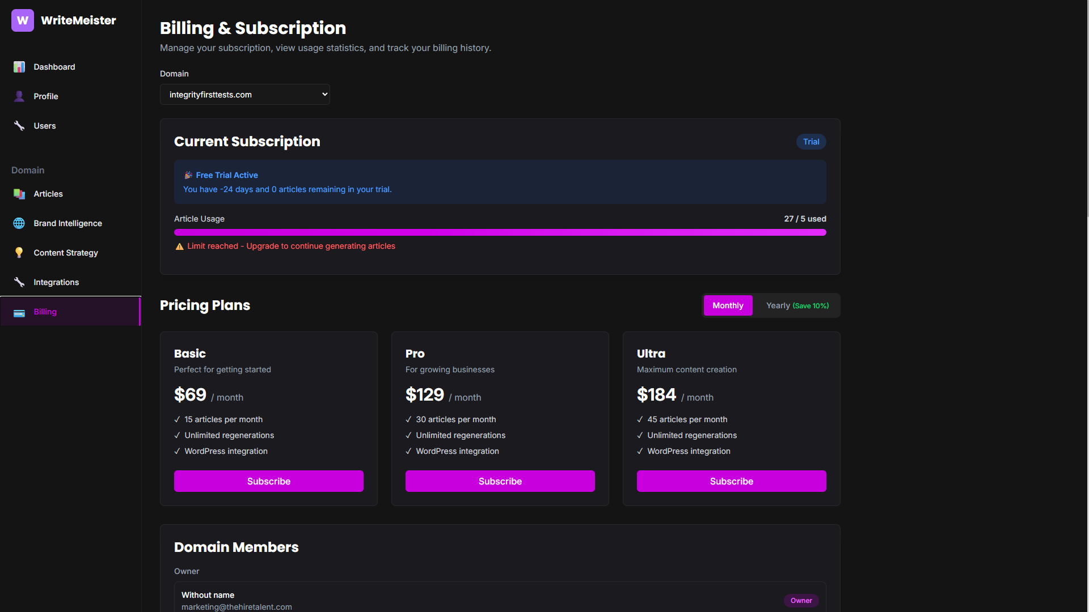The image size is (1089, 612).
Task: Click the Articles sidebar icon
Action: click(19, 194)
